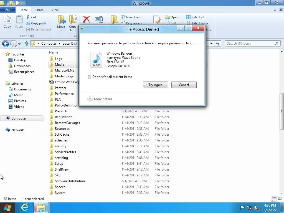The image size is (284, 213).
Task: Click Computer in the address breadcrumb
Action: tap(49, 44)
